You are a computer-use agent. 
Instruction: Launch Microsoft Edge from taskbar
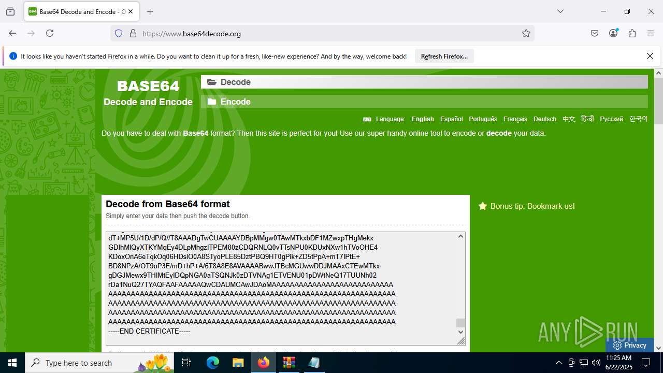pos(213,363)
